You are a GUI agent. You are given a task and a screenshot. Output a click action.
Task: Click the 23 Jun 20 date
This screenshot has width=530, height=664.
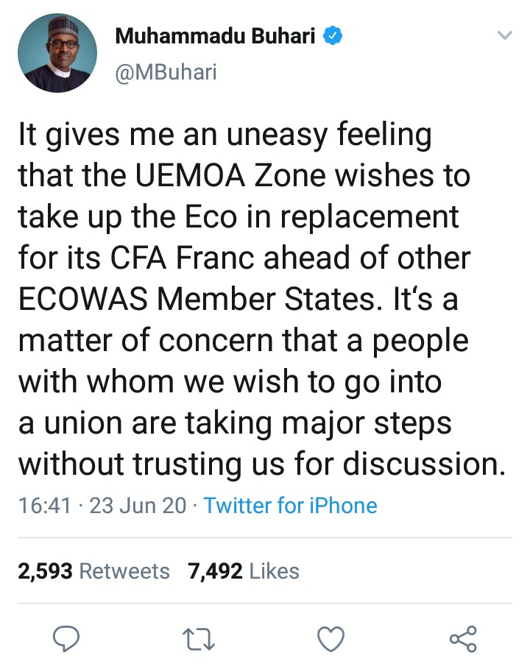click(138, 506)
